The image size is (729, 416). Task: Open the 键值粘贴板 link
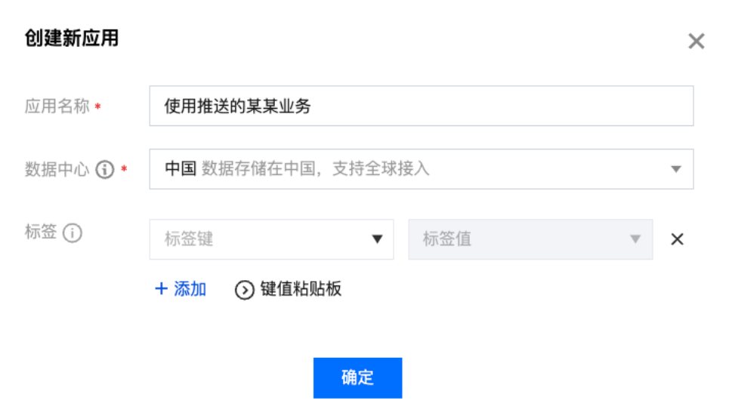pos(301,289)
